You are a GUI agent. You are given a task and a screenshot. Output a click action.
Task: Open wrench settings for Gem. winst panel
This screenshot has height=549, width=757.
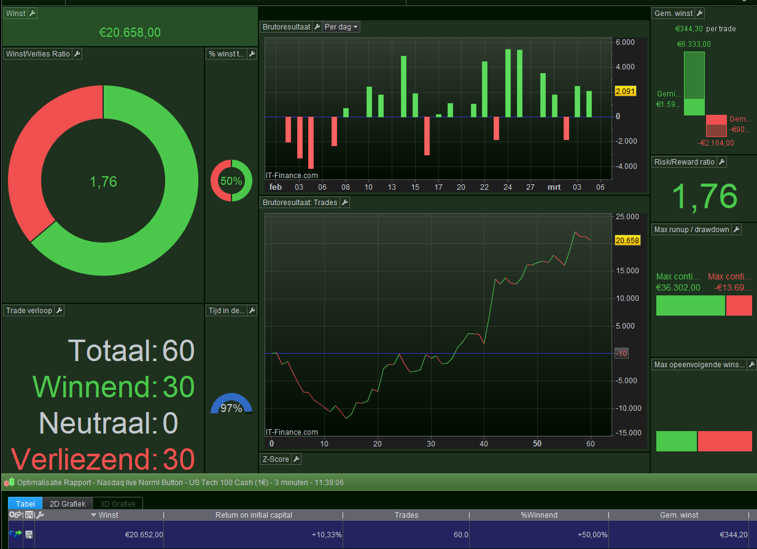pos(700,14)
